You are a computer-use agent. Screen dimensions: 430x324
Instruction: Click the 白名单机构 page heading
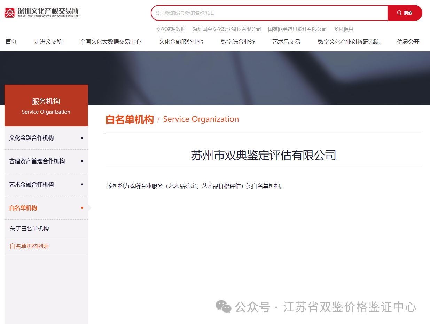coord(130,119)
